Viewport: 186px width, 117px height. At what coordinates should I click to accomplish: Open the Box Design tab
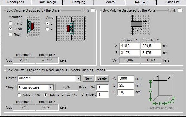[x=47, y=2]
